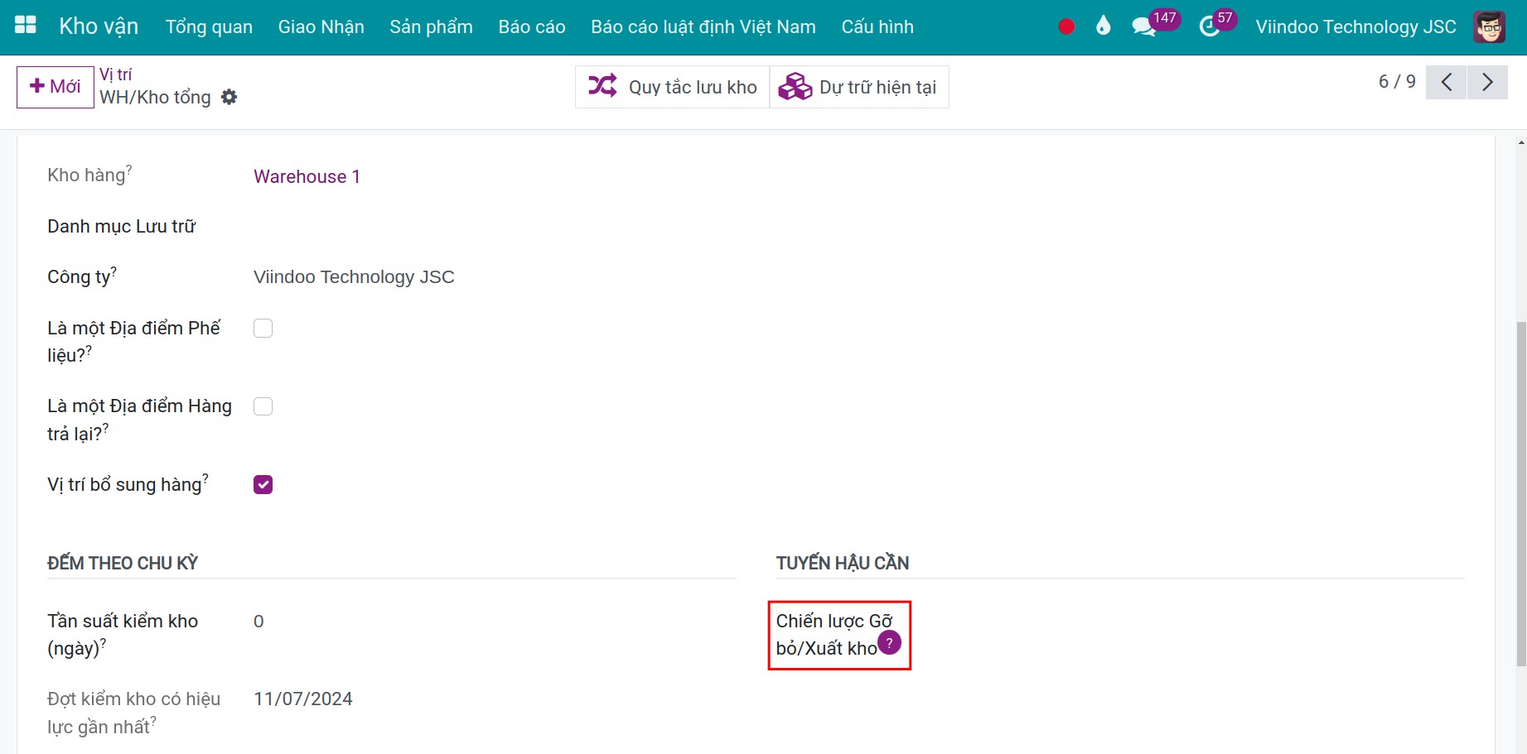Open Giao Nhận menu
The height and width of the screenshot is (754, 1527).
tap(321, 26)
